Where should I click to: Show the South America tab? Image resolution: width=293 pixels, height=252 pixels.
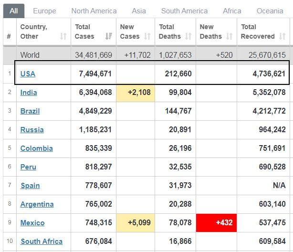[x=184, y=10]
